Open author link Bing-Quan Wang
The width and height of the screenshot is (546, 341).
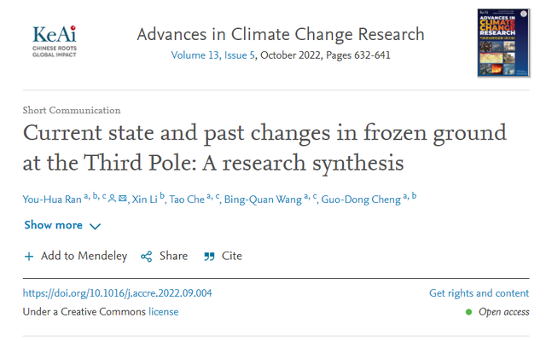click(x=263, y=199)
